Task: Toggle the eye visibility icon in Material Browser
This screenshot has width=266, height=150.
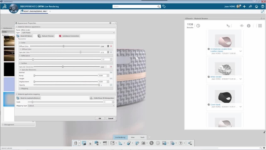Action: pyautogui.click(x=242, y=26)
